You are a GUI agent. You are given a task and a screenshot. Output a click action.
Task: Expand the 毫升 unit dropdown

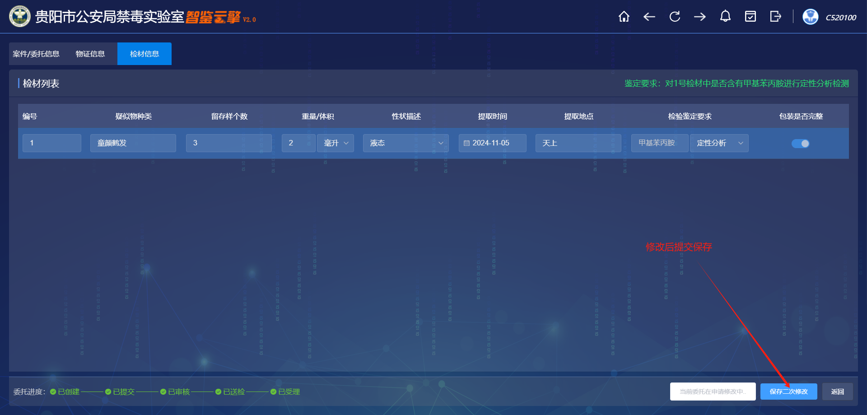(336, 143)
